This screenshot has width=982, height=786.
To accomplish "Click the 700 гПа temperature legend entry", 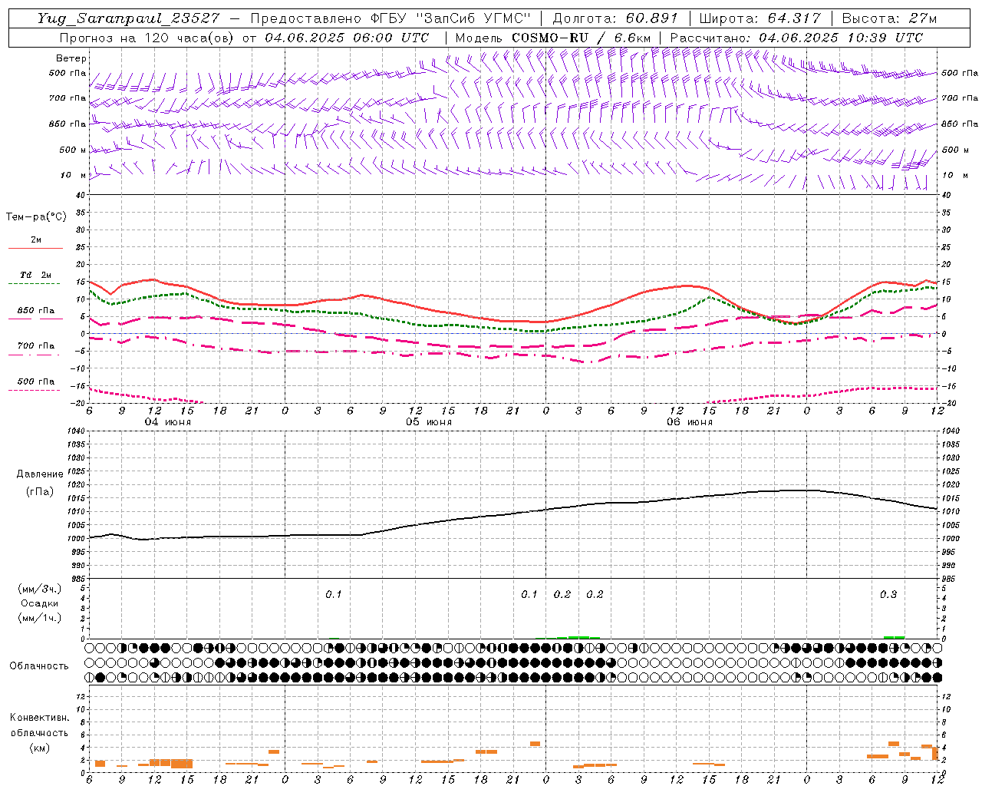I will (x=36, y=346).
